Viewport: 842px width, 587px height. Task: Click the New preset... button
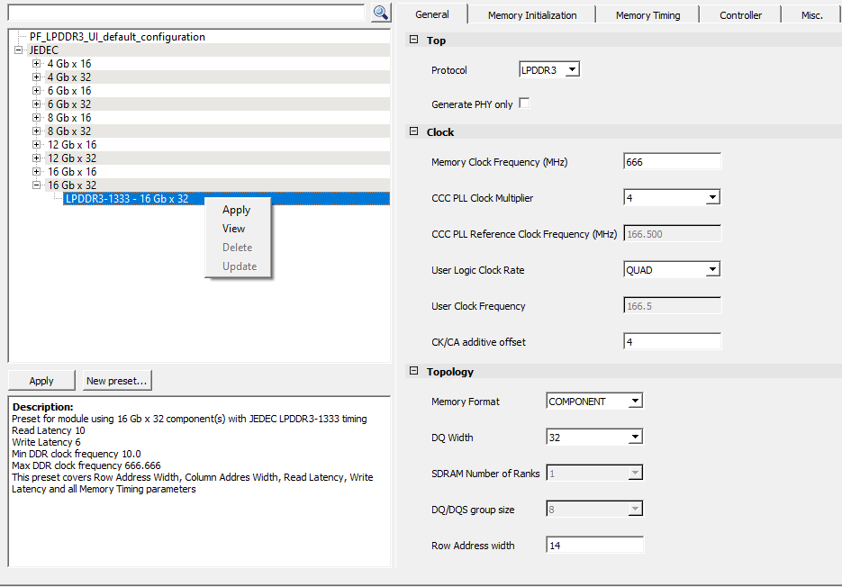pyautogui.click(x=117, y=381)
